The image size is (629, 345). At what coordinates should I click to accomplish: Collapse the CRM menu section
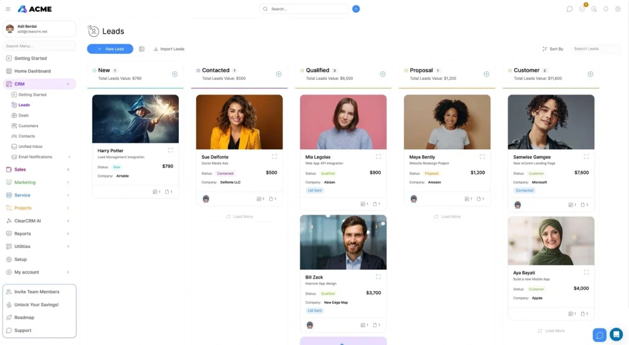click(x=68, y=84)
